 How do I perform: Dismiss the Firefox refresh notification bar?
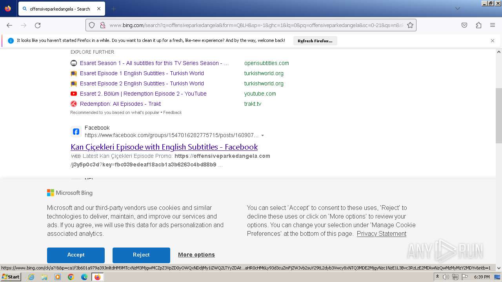[x=493, y=41]
